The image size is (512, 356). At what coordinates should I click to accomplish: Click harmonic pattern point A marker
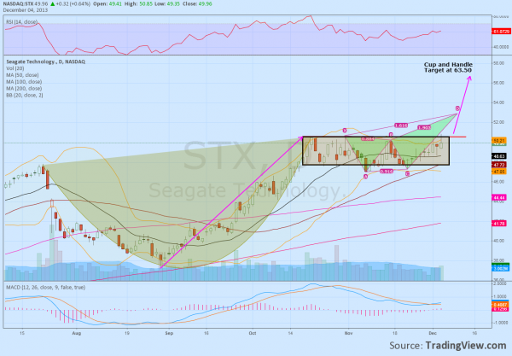click(365, 177)
